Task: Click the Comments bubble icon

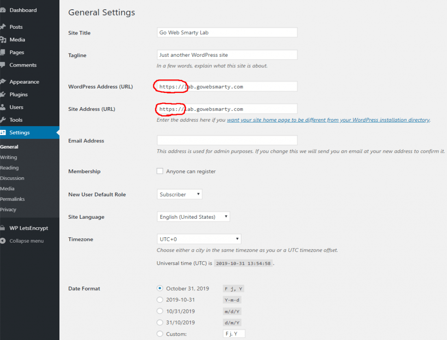Action: (x=2, y=65)
